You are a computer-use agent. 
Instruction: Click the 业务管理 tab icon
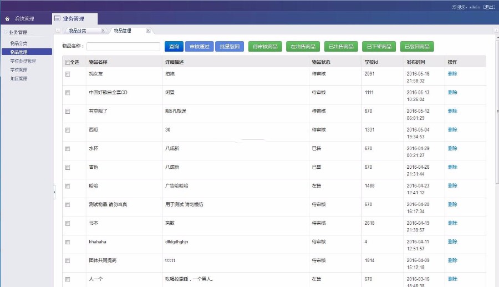[57, 18]
